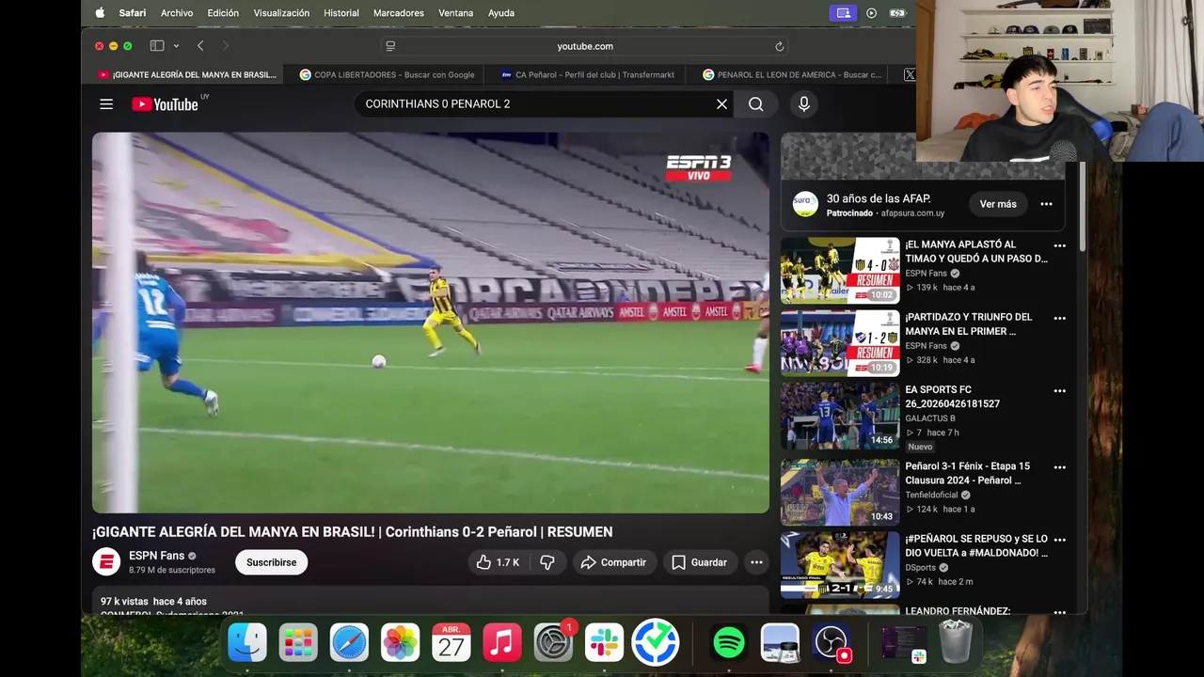1204x677 pixels.
Task: Open Finder from the dock
Action: pos(247,642)
